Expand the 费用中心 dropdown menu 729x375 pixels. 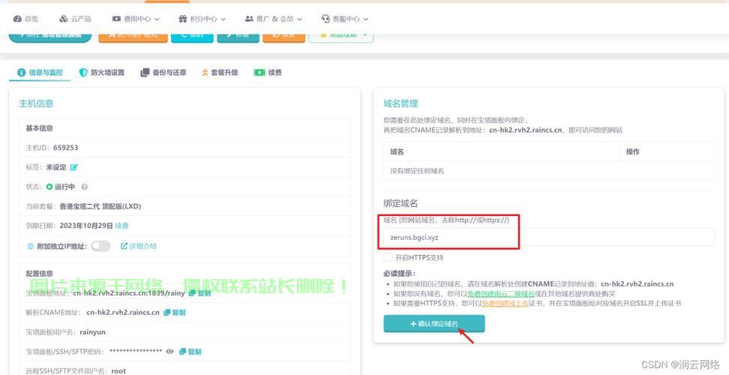136,19
